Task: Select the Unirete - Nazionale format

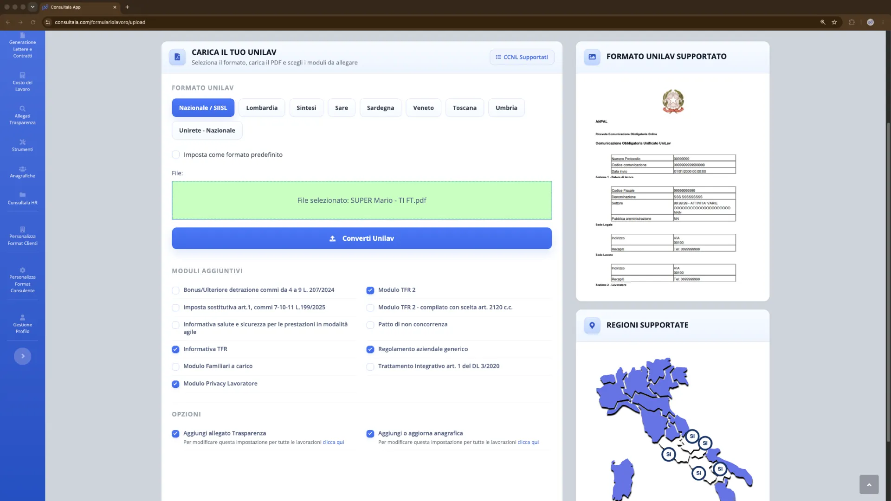Action: pos(207,130)
